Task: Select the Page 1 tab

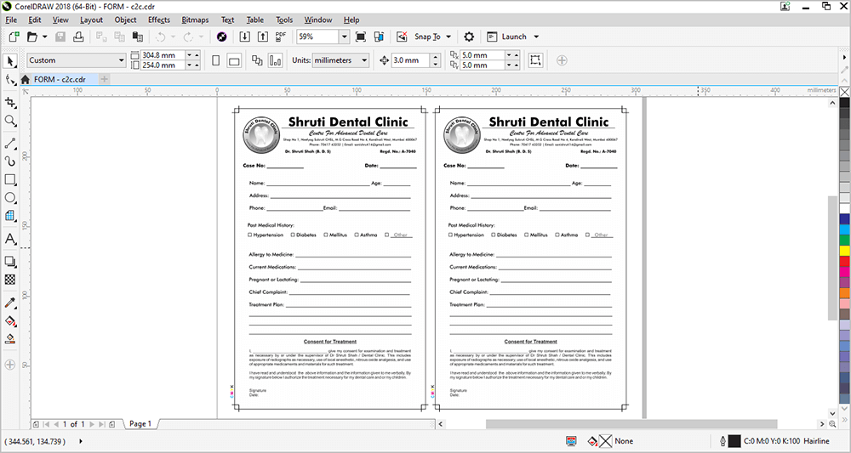Action: [x=140, y=424]
